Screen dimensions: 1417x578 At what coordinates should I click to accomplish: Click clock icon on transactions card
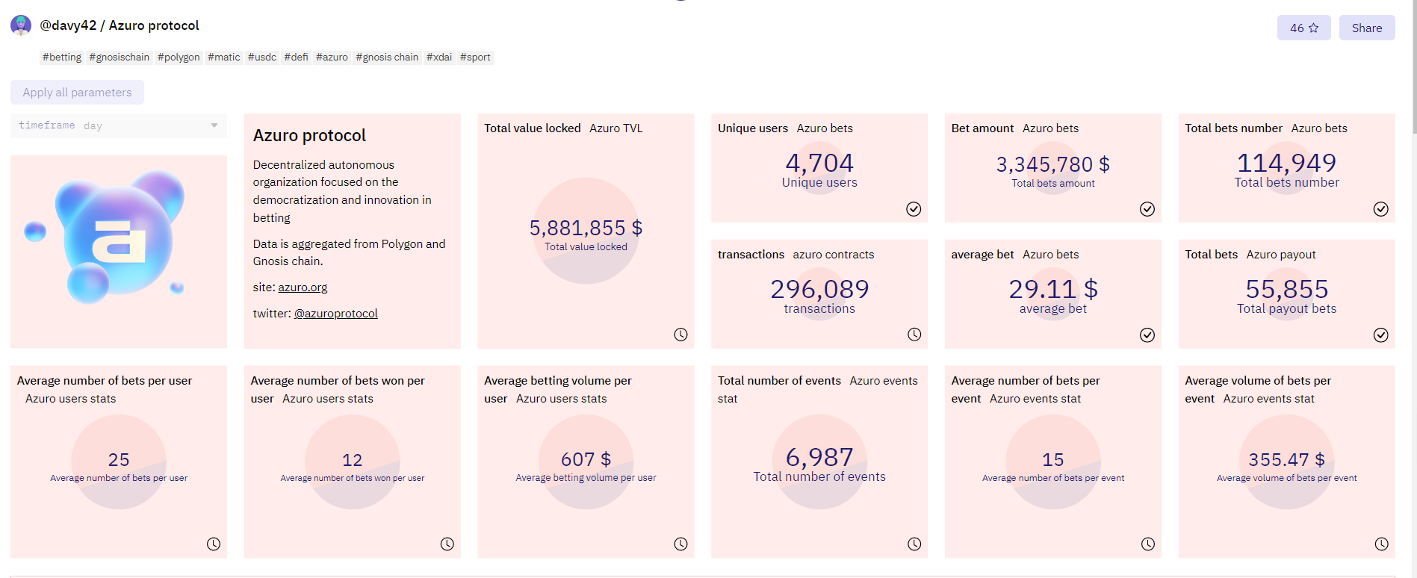[914, 335]
